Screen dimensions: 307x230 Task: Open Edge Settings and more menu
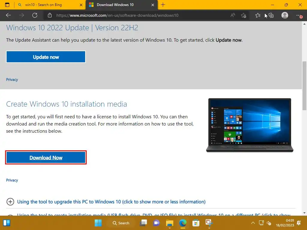[299, 16]
